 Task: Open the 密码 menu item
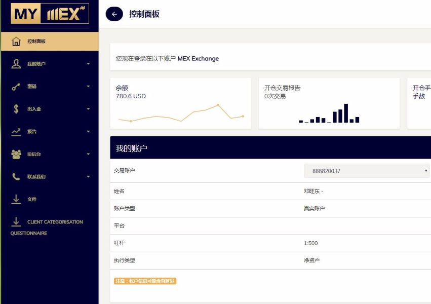[x=32, y=87]
